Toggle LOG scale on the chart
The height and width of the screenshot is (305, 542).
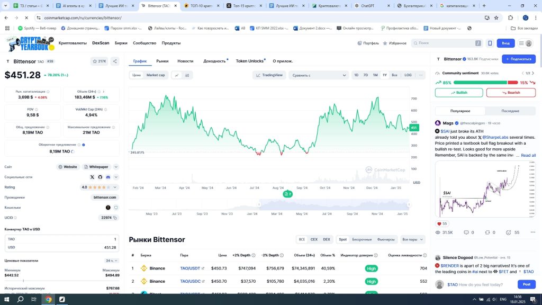[x=408, y=75]
